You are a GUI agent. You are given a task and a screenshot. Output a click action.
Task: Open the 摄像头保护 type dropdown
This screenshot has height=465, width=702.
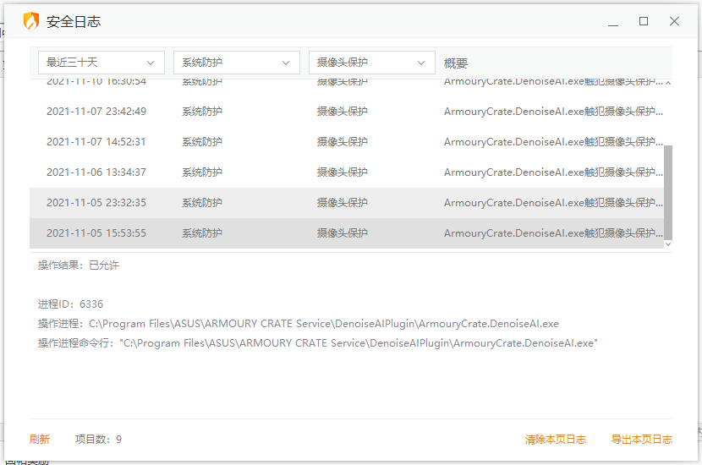pyautogui.click(x=371, y=63)
